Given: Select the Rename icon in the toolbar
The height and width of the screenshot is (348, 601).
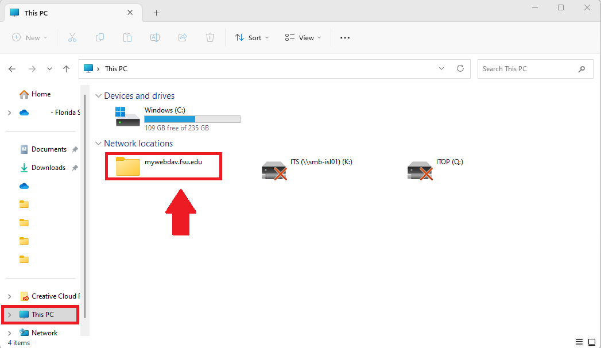Looking at the screenshot, I should click(155, 37).
